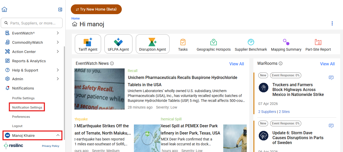Collapse the Manoj Khaire user menu
Screen dimensions: 343x152
[x=58, y=135]
